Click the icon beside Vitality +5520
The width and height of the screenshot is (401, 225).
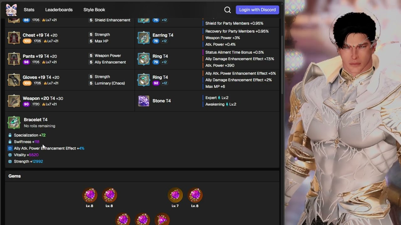(x=10, y=155)
